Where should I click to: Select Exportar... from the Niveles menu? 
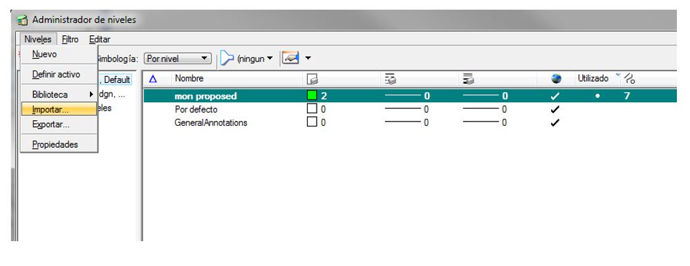tap(59, 124)
